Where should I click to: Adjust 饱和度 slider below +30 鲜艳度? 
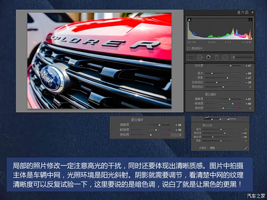pyautogui.click(x=151, y=135)
